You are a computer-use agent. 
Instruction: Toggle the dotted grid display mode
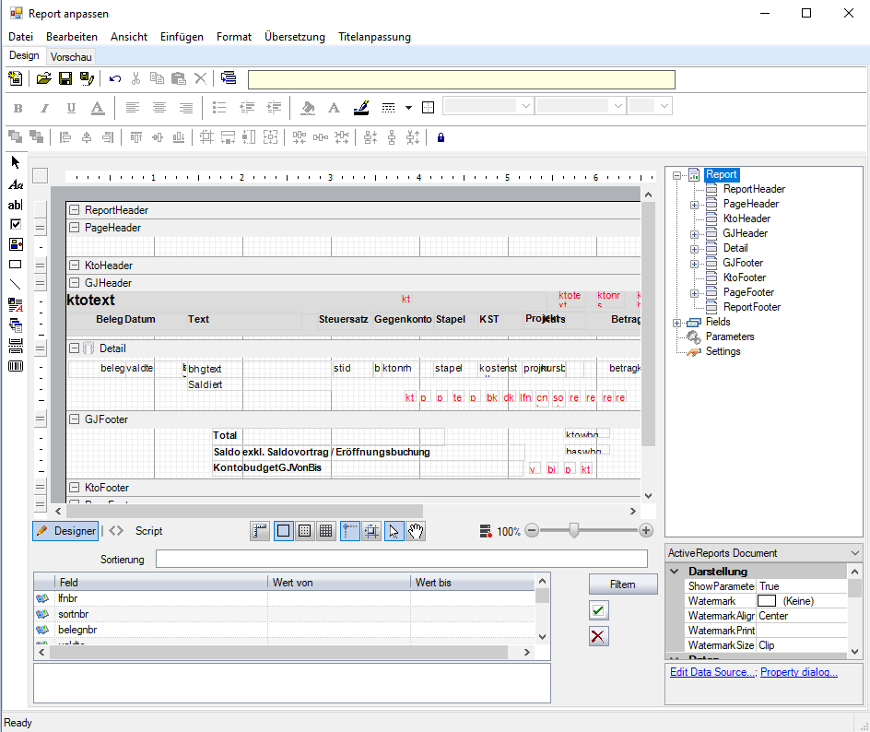(x=304, y=531)
